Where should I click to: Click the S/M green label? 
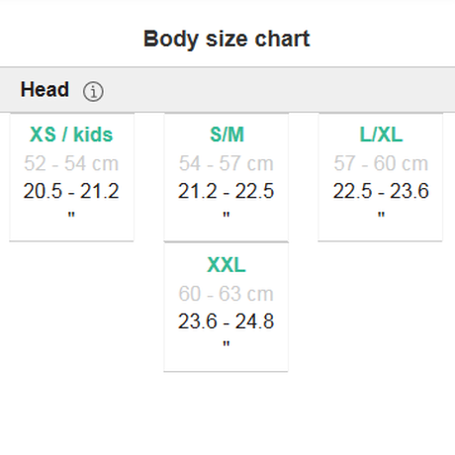pos(227,135)
